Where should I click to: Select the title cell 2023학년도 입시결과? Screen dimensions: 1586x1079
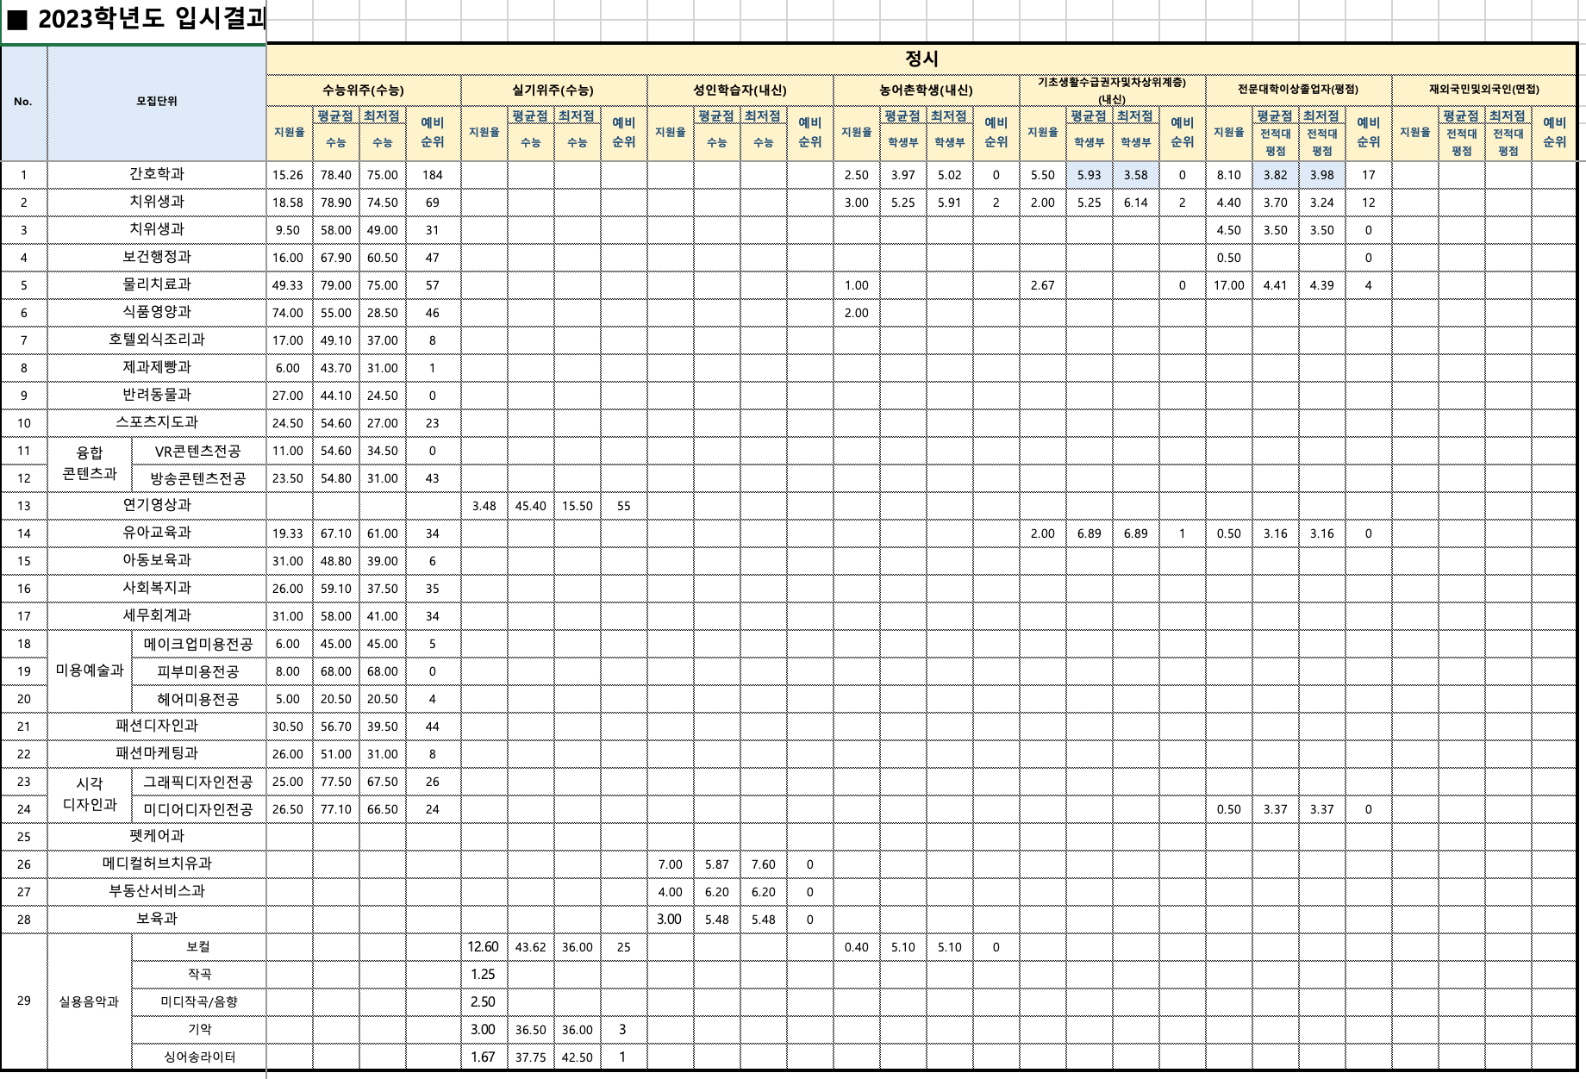pos(134,20)
